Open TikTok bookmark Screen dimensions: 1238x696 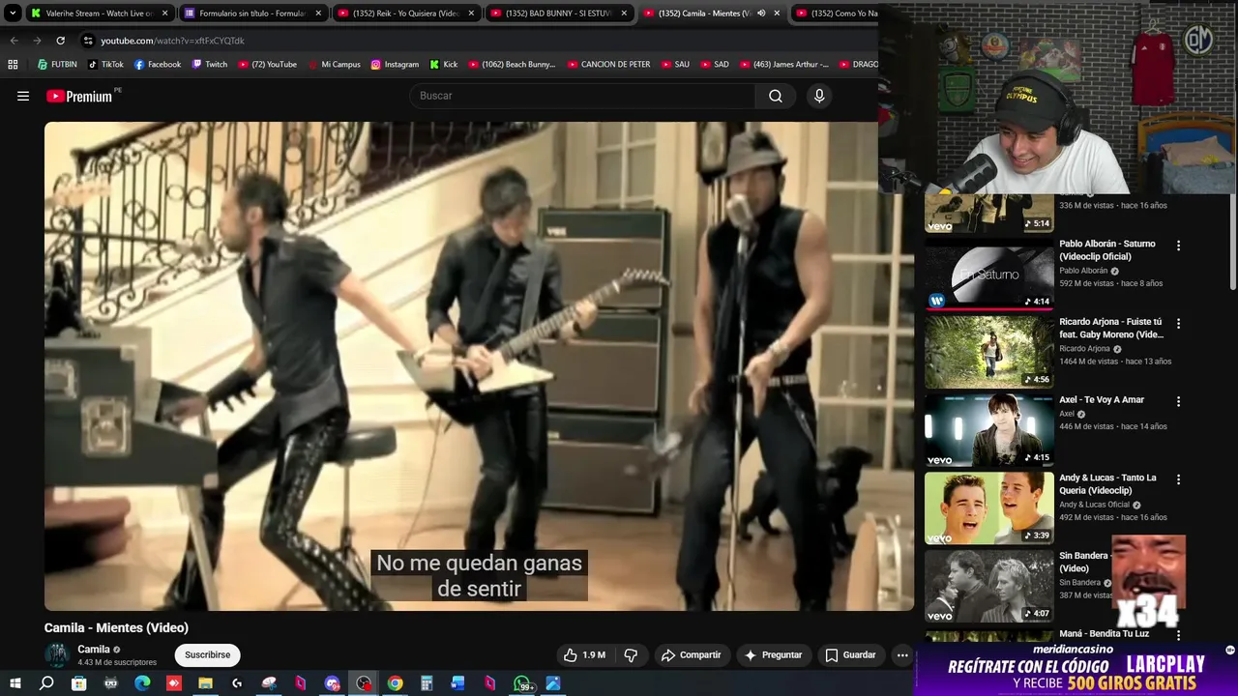coord(105,65)
